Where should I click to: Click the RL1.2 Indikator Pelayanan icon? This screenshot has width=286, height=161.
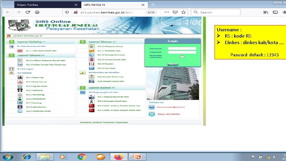pyautogui.click(x=20, y=60)
